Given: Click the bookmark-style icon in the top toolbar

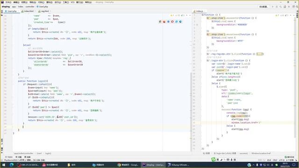Looking at the screenshot, I should click(285, 7).
